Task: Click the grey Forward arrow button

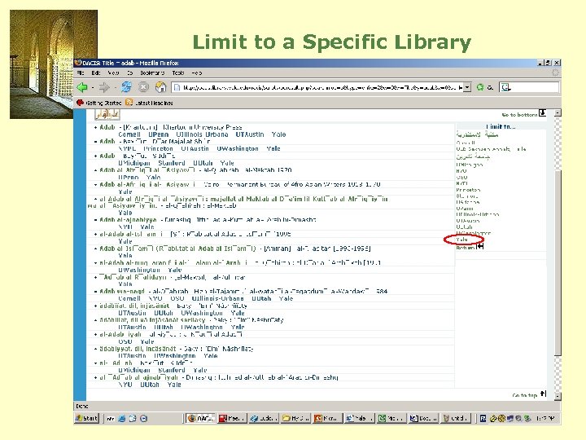Action: (x=104, y=87)
